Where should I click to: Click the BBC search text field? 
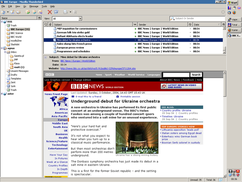pos(176,75)
